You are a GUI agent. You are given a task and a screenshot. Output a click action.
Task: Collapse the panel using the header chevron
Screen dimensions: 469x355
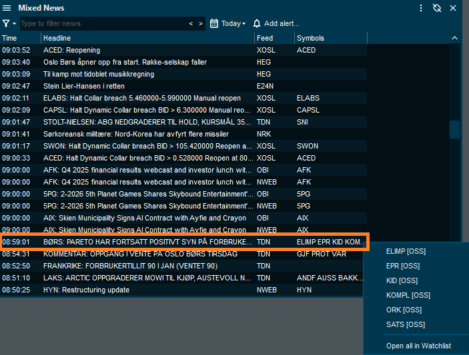[x=455, y=38]
